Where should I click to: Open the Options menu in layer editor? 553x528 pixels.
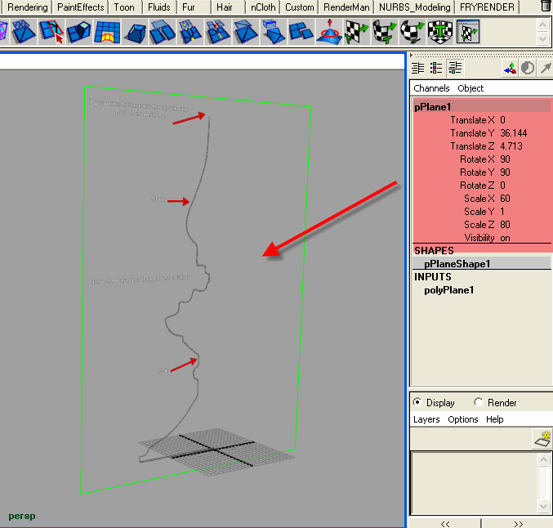[462, 419]
